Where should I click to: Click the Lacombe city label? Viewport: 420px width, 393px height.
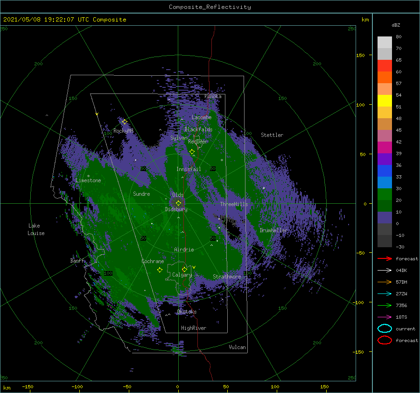[202, 117]
